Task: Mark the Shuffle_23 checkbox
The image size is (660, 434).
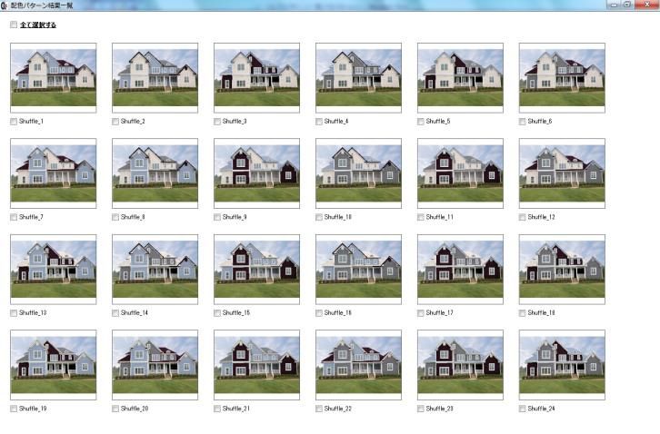Action: 421,409
